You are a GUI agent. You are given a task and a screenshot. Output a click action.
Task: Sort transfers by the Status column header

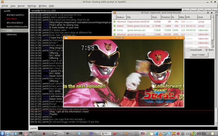[x=121, y=17]
